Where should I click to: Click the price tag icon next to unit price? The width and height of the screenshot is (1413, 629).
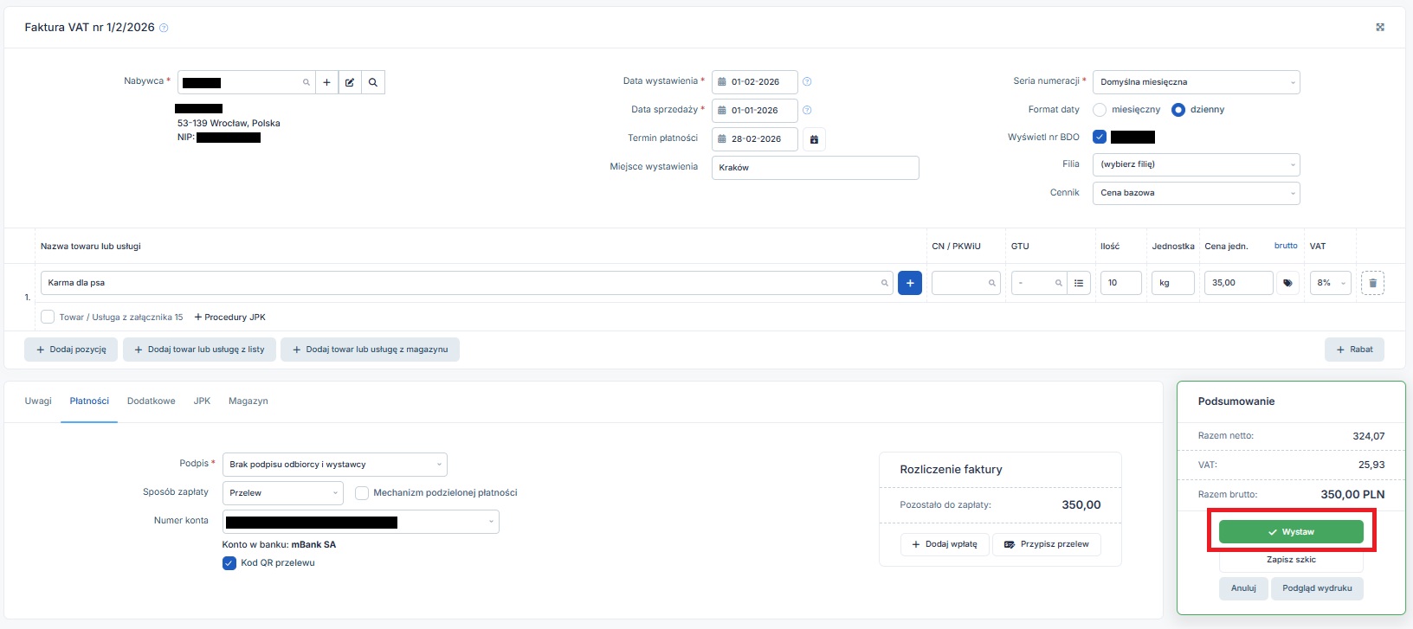[1287, 283]
